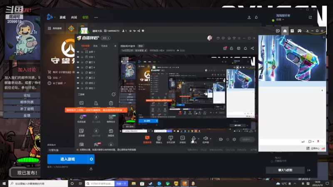Add 摄像头 camera source
The image size is (333, 187).
coord(159,140)
